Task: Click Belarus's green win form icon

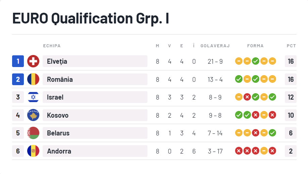Action: click(x=272, y=133)
